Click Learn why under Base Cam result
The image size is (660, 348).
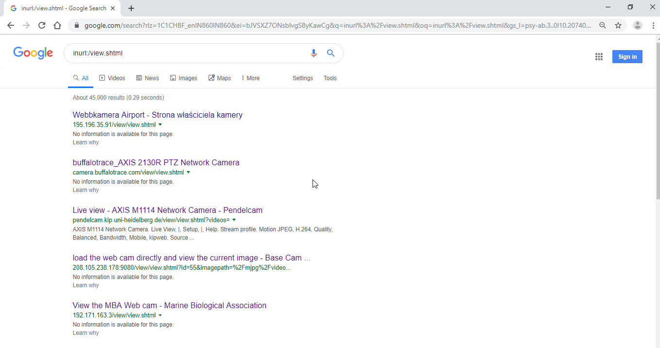click(x=86, y=285)
